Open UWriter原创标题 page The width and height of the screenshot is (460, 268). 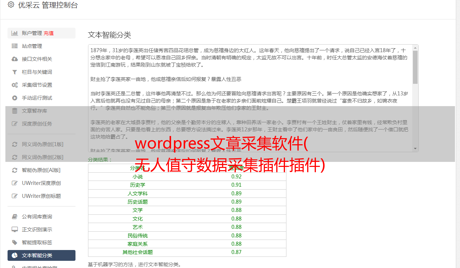point(41,196)
